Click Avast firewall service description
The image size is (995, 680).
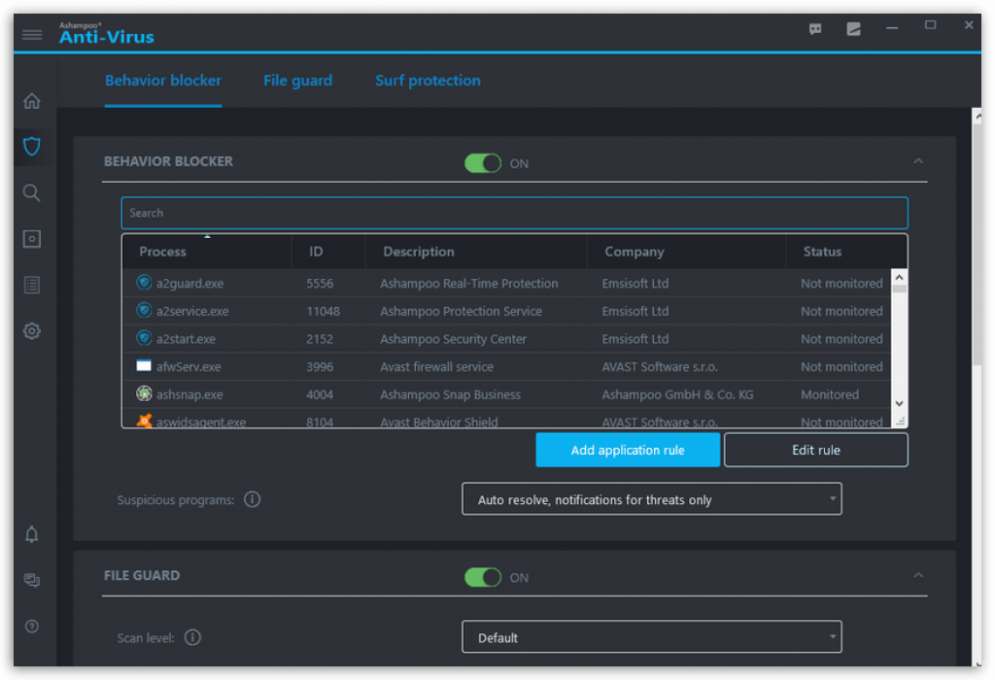pos(436,366)
